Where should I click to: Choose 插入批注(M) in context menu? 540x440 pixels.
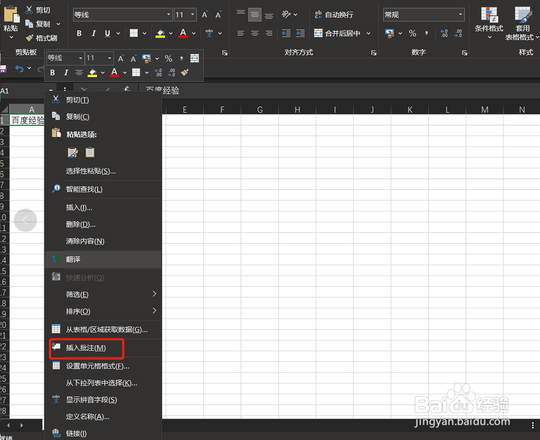103,348
